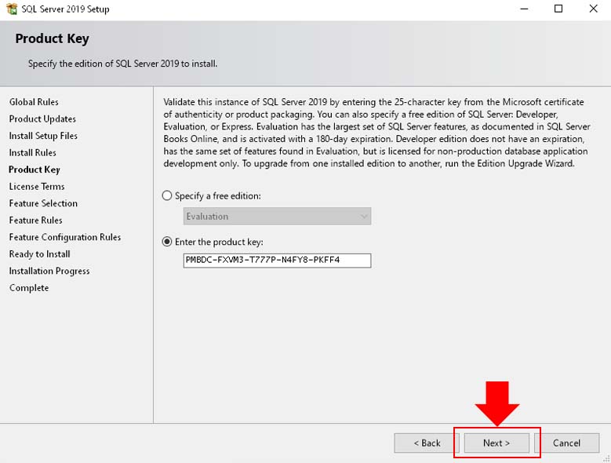Select License Terms step
611x463 pixels.
[x=37, y=186]
